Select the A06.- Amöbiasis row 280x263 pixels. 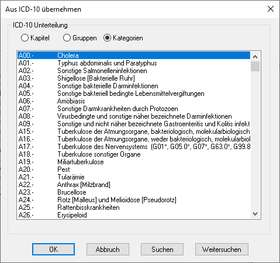coord(134,101)
